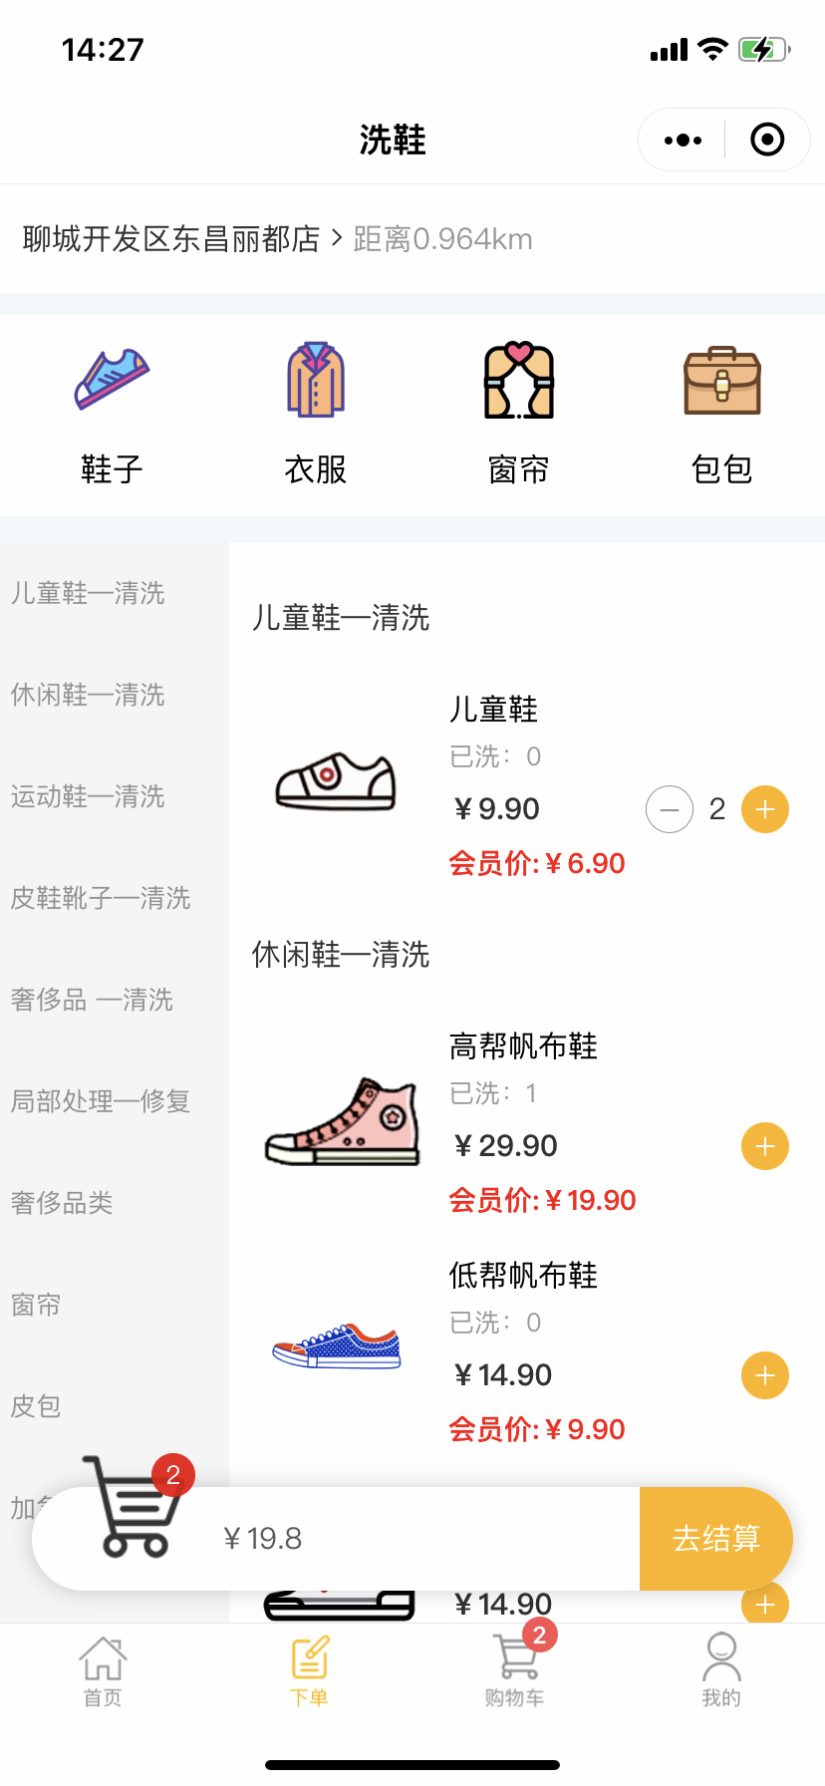Image resolution: width=825 pixels, height=1786 pixels.
Task: Open the shopping cart floating icon
Action: point(137,1509)
